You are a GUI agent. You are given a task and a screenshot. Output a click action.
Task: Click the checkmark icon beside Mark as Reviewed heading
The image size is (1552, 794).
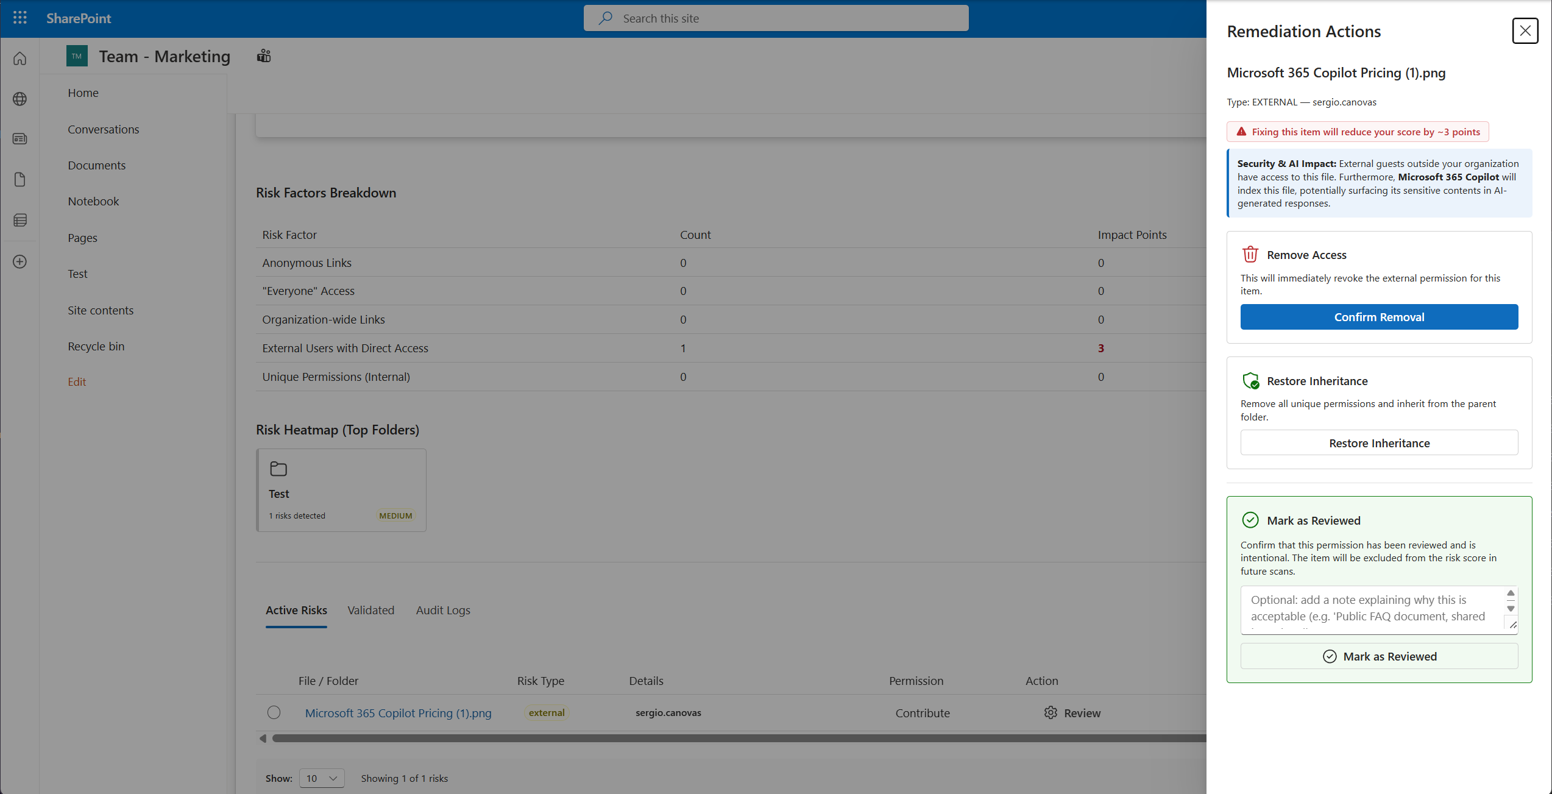tap(1250, 520)
